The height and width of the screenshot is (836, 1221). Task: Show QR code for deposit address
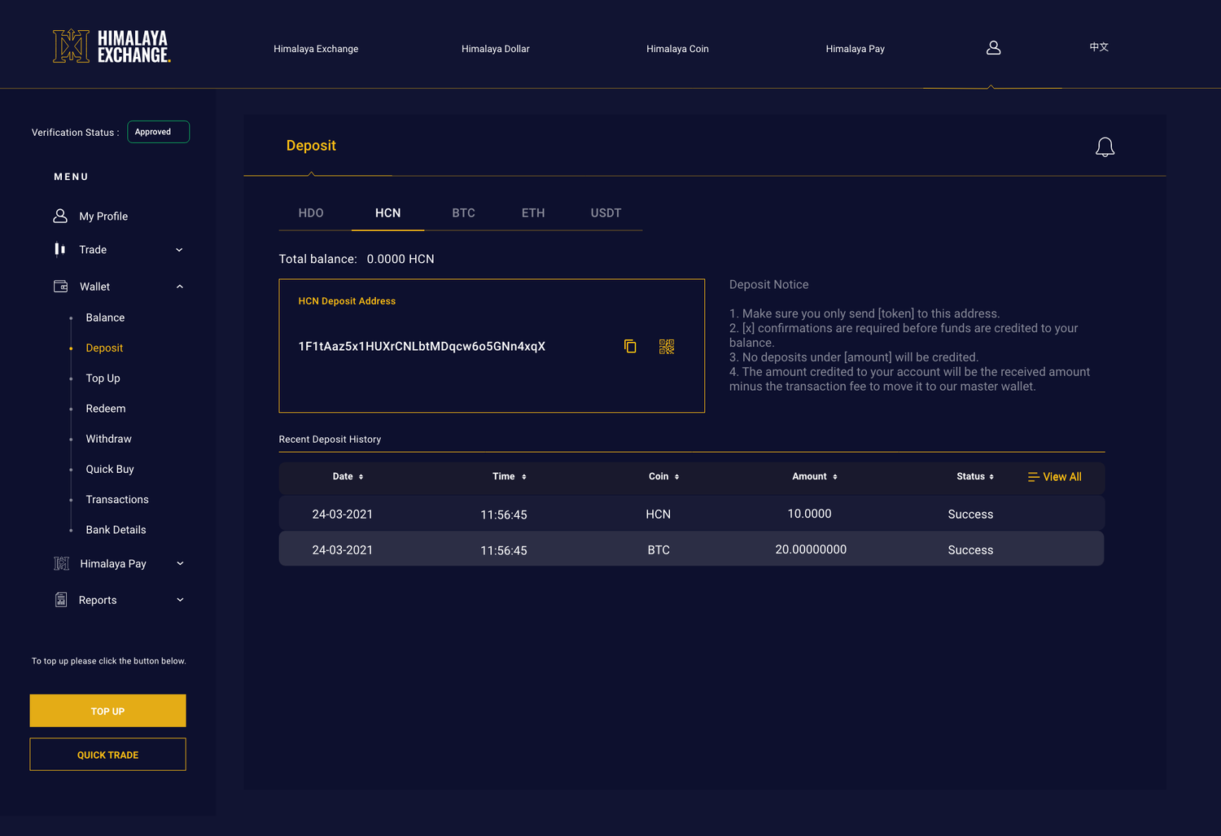click(x=667, y=347)
